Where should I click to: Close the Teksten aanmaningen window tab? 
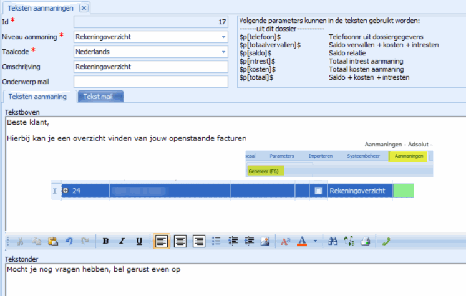pyautogui.click(x=84, y=8)
